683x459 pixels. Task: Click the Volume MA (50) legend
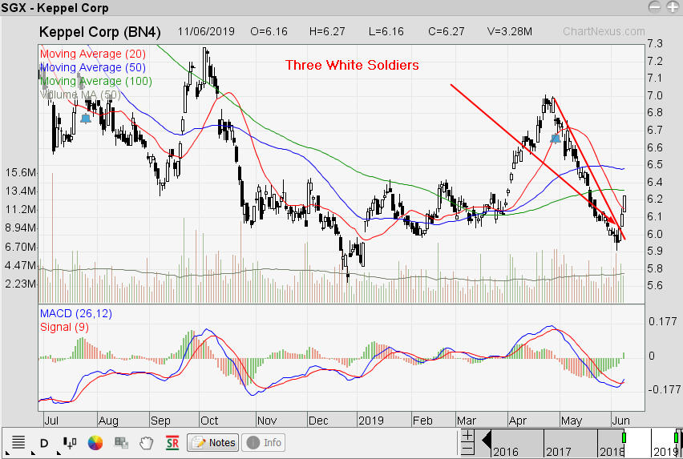coord(80,95)
